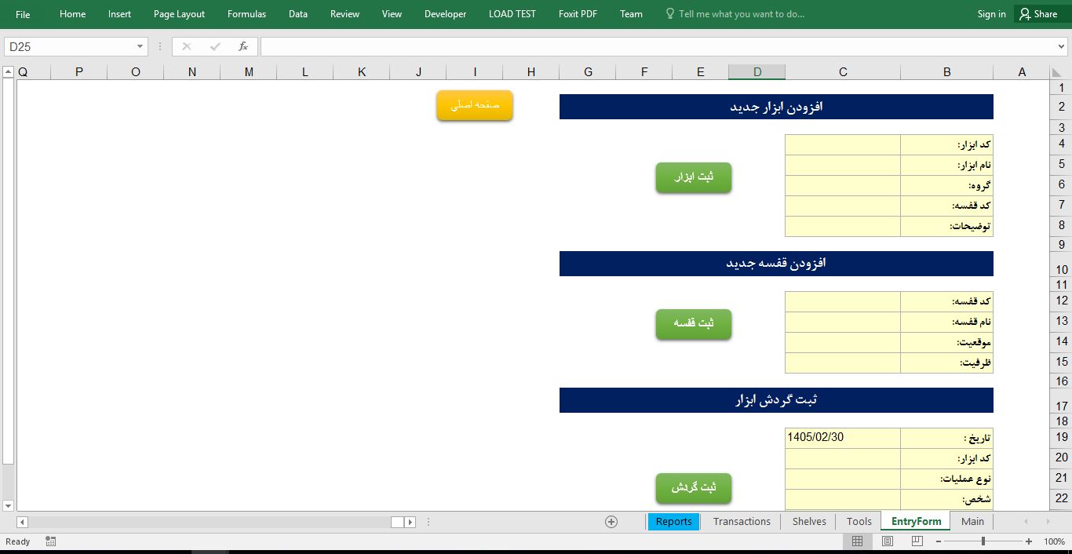This screenshot has width=1072, height=554.
Task: Click horizontal scrollbar right arrow
Action: pyautogui.click(x=410, y=522)
